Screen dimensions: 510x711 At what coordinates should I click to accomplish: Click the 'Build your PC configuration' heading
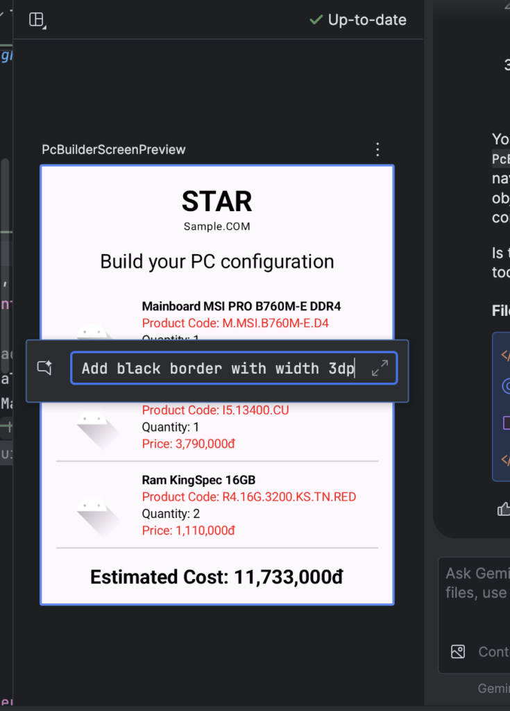[x=216, y=262]
